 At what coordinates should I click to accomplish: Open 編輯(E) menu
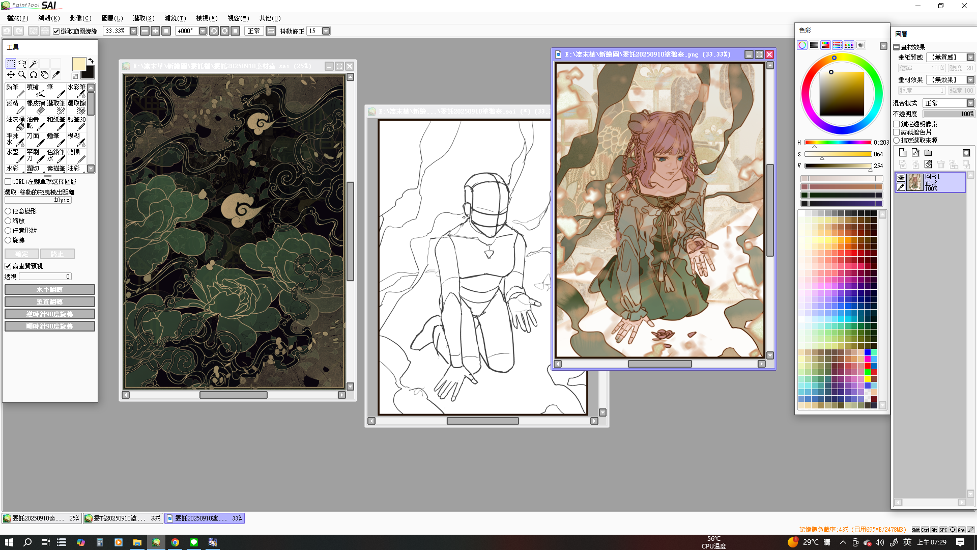point(49,18)
